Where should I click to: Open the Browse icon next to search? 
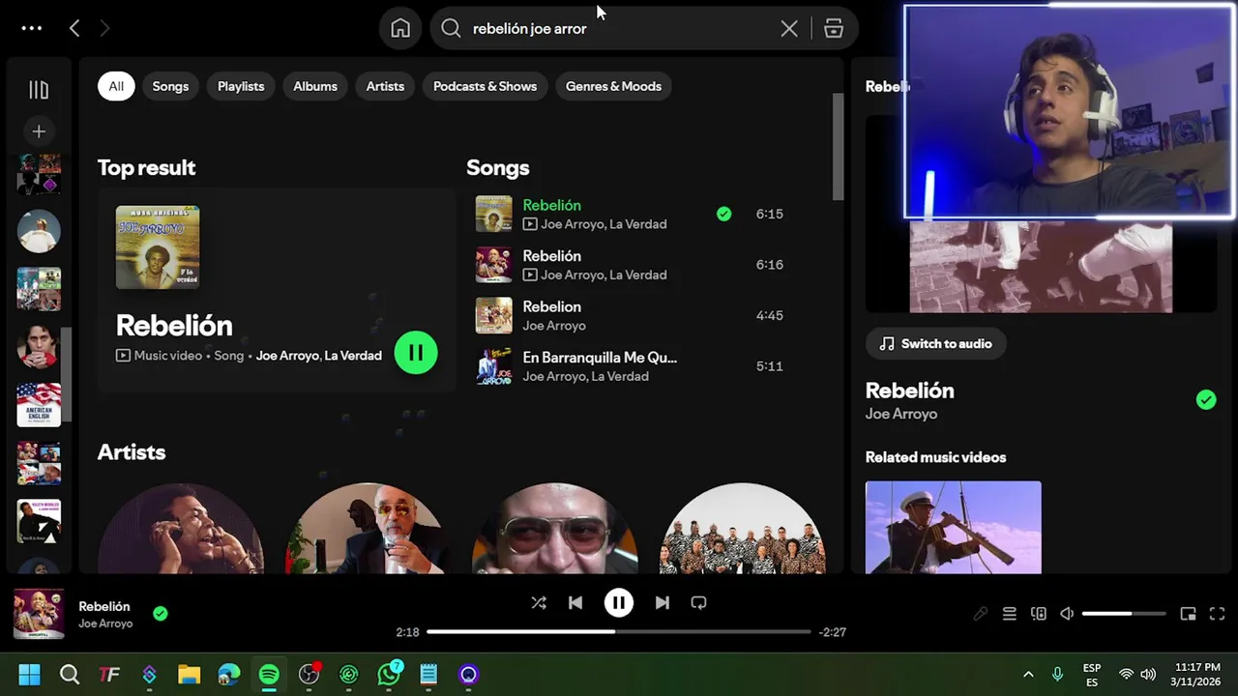tap(834, 28)
